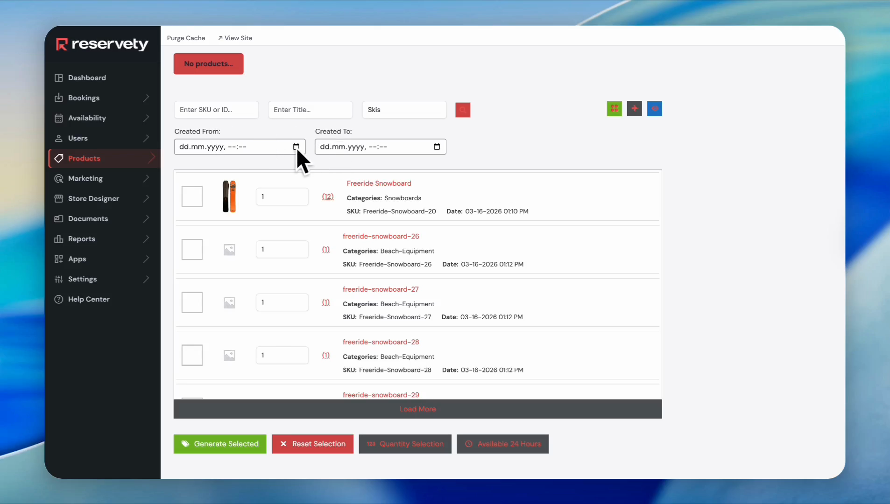The image size is (890, 504).
Task: Click the red search button
Action: click(x=462, y=110)
